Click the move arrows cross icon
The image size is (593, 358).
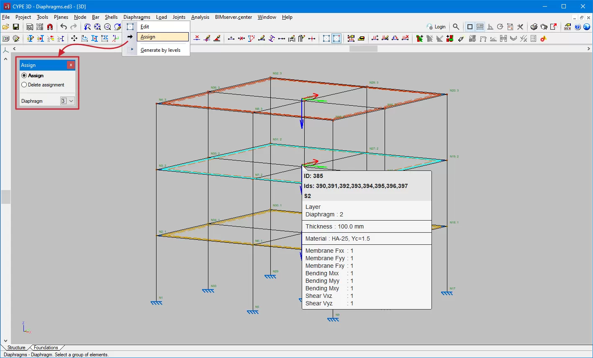74,38
